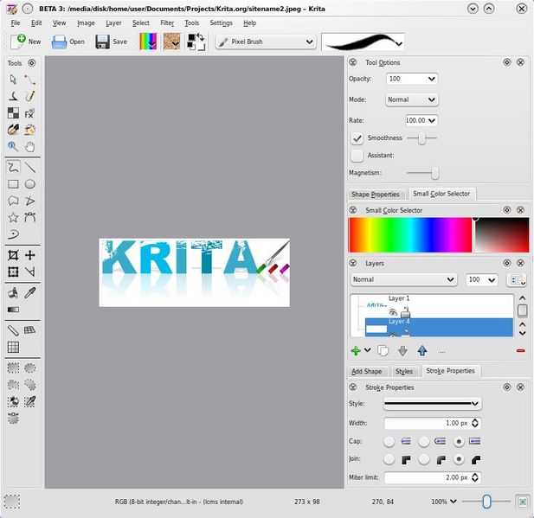Screen dimensions: 534x518
Task: Open the gradient chooser button in toolbar
Action: click(x=148, y=42)
